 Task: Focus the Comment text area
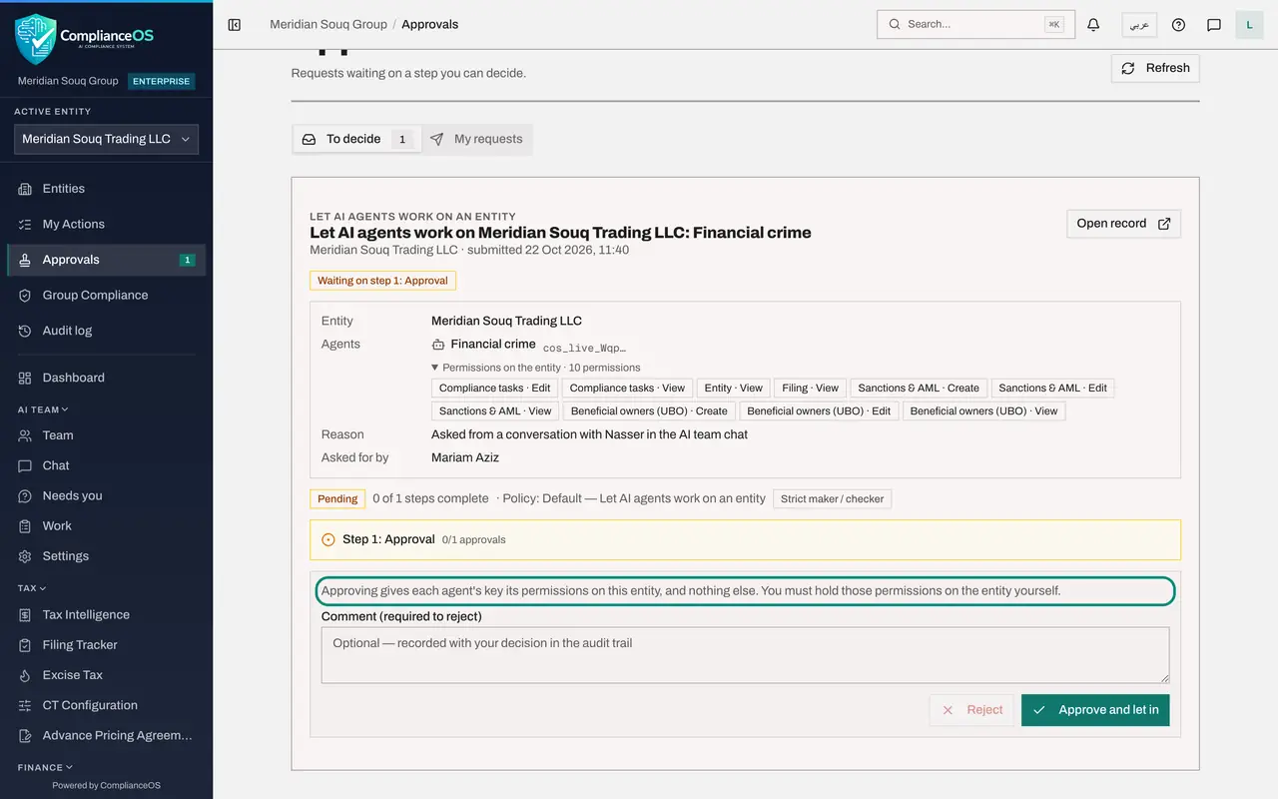(x=745, y=655)
